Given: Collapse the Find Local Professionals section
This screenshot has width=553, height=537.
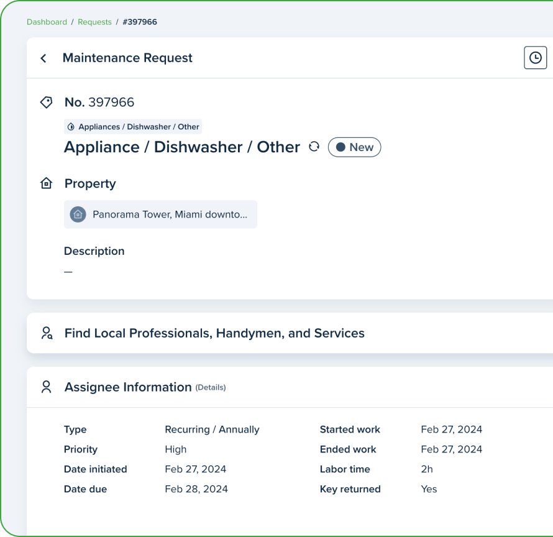Looking at the screenshot, I should click(214, 333).
